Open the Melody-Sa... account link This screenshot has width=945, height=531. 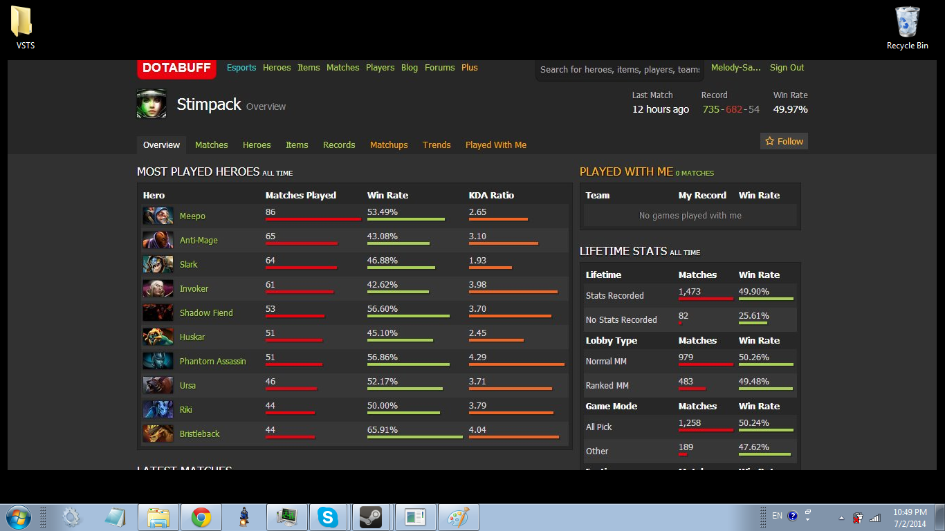[x=736, y=68]
